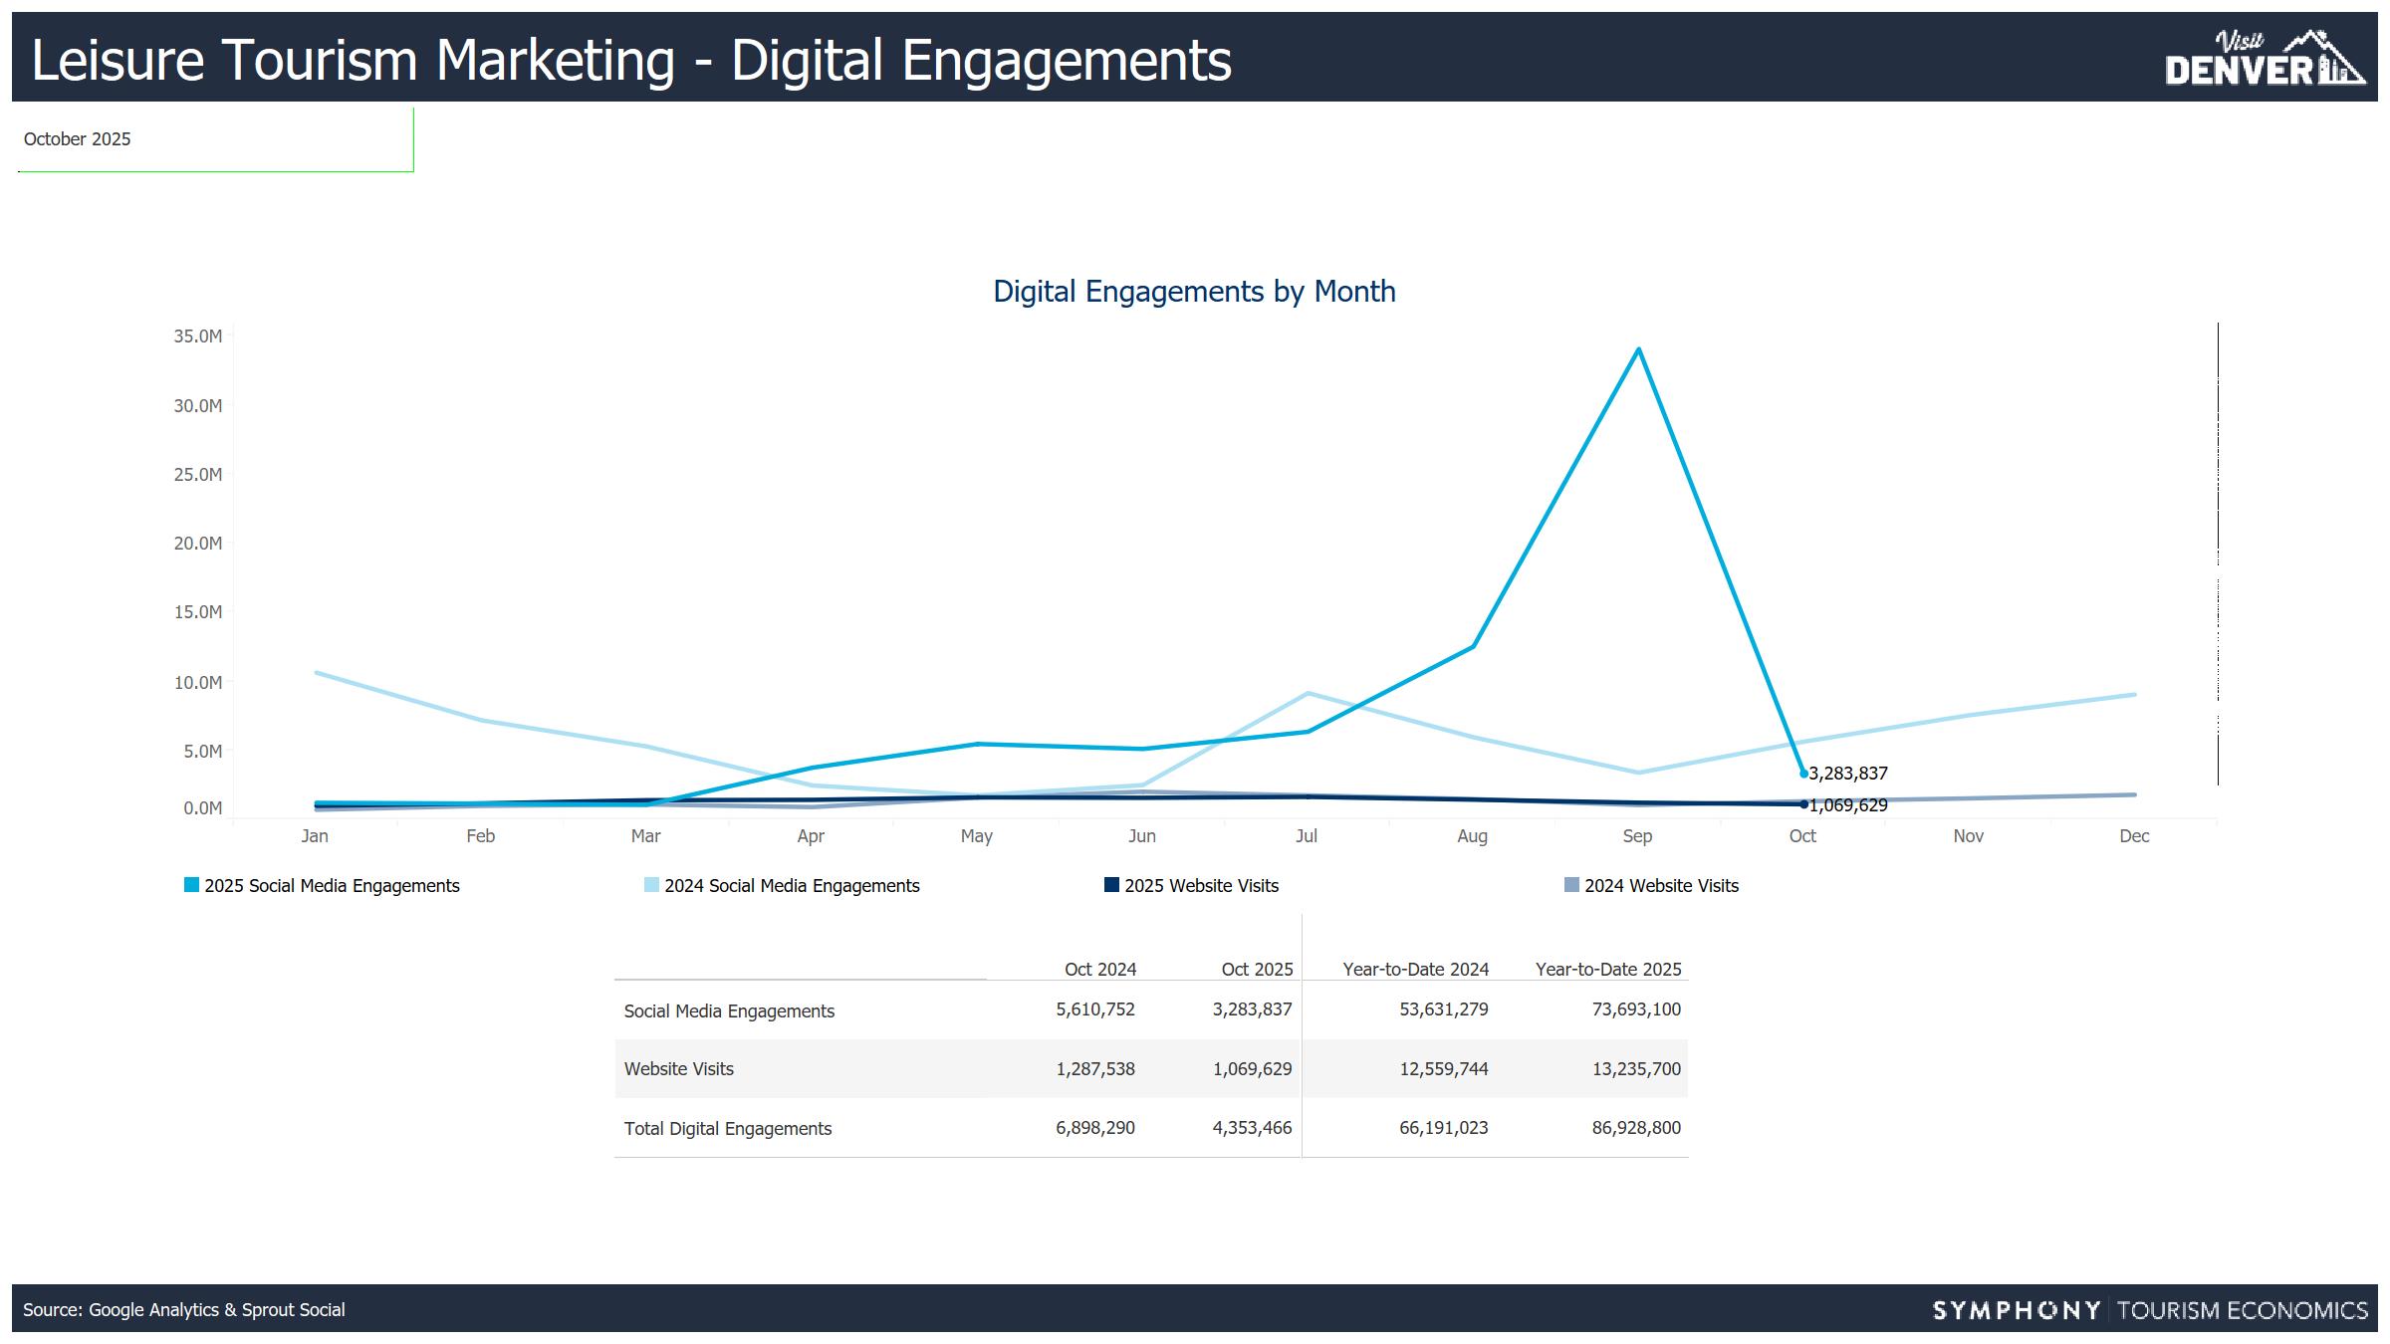Click the 2025 Website Visits legend swatch
This screenshot has width=2390, height=1344.
(x=1112, y=885)
